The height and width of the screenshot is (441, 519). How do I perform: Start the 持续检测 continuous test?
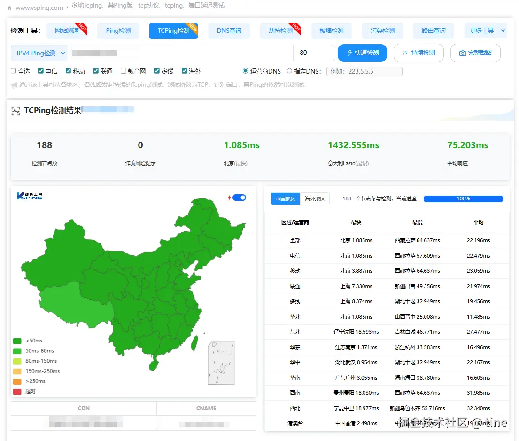click(x=418, y=53)
